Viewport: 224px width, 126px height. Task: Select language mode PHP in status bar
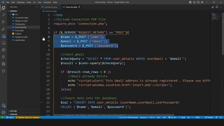(164, 118)
